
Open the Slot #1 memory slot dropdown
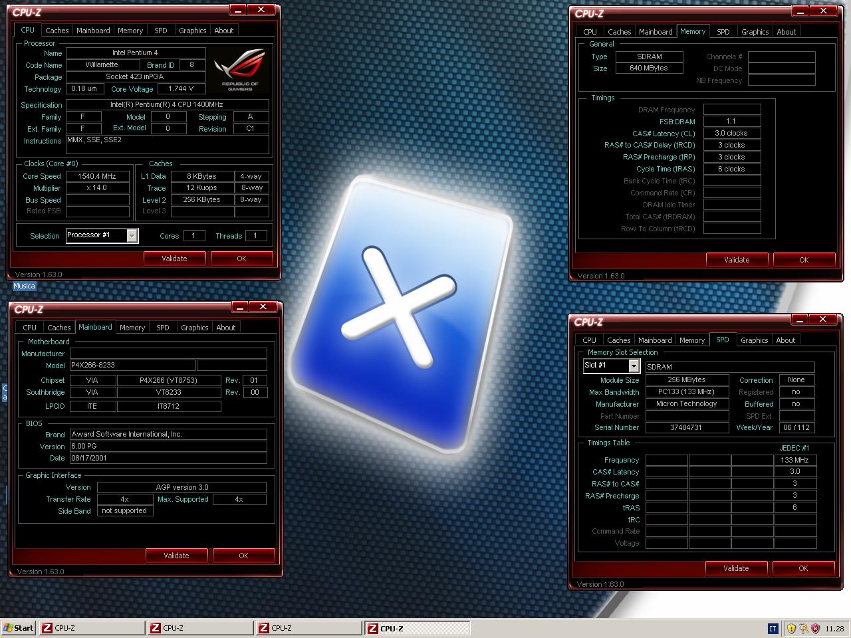634,366
